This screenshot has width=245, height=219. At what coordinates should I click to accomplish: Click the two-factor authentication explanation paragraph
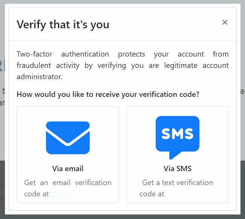pos(122,65)
